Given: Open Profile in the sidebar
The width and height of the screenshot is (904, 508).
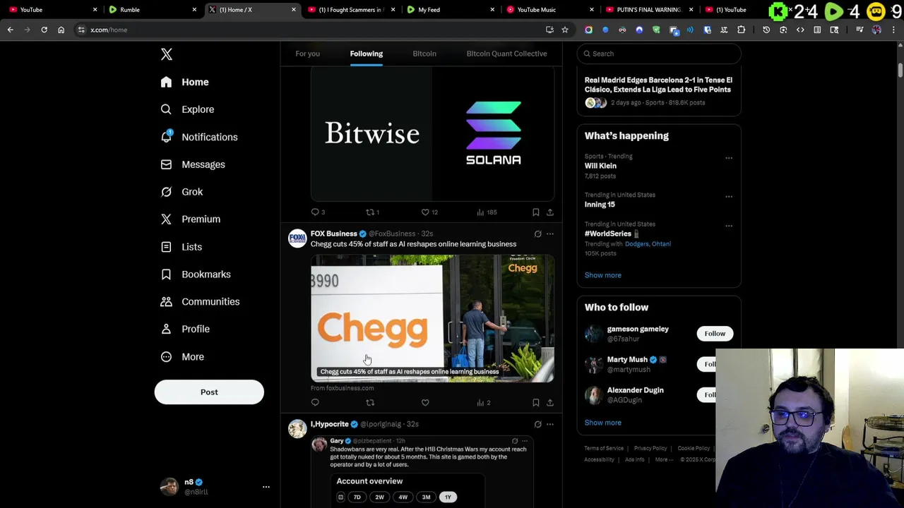Looking at the screenshot, I should (x=184, y=329).
